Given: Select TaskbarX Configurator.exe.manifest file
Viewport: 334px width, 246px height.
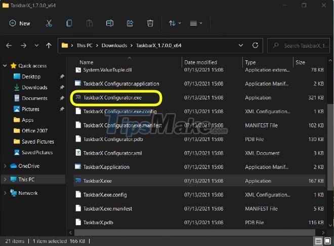Looking at the screenshot, I should point(122,125).
